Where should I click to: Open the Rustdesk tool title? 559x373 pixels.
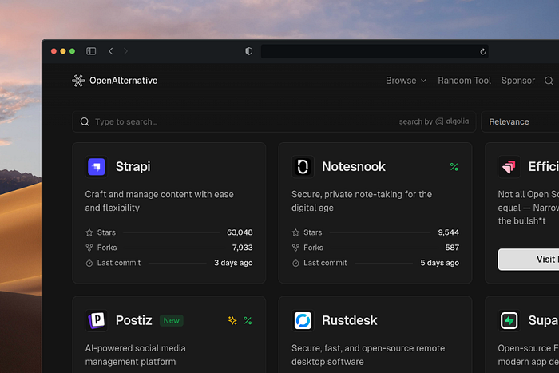(350, 320)
